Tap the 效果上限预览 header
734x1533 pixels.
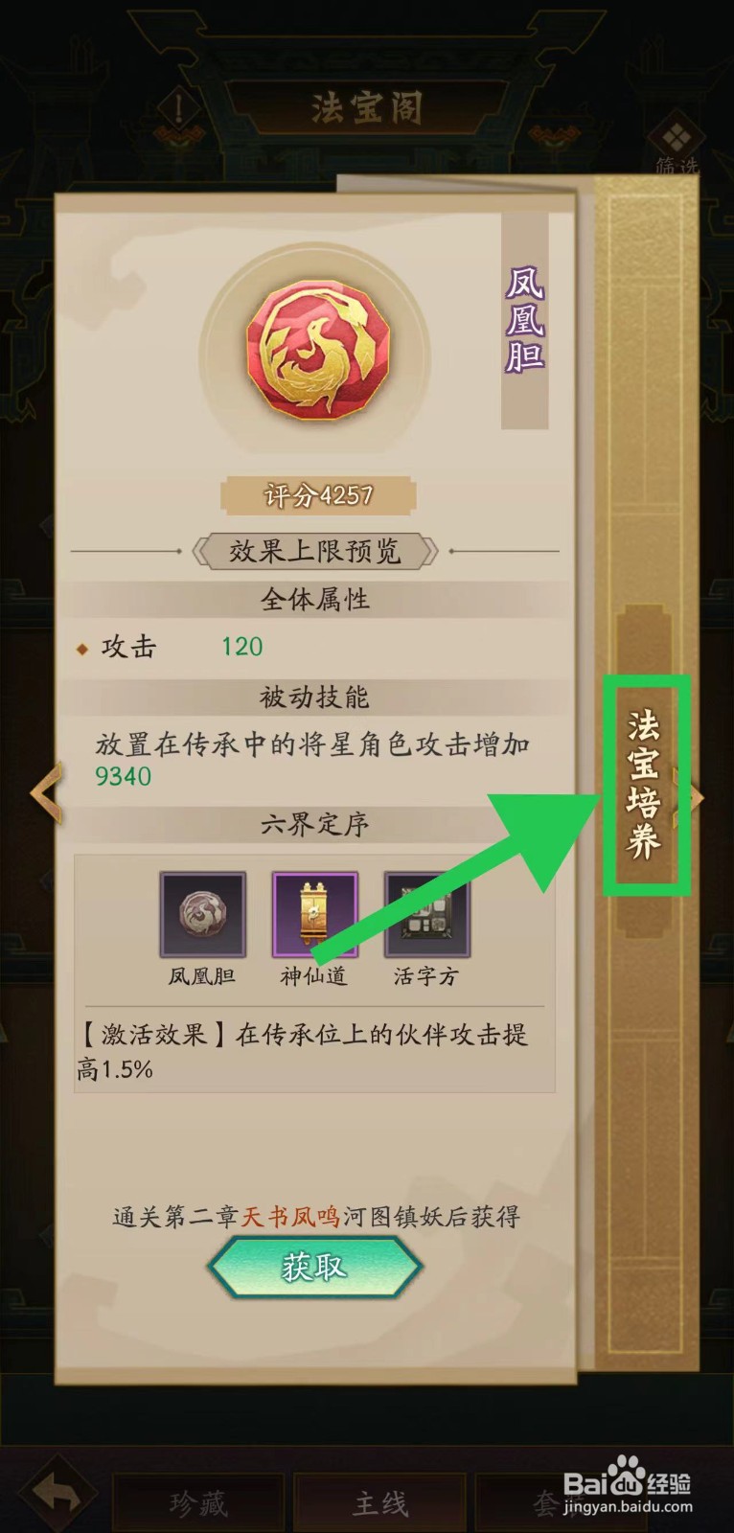tap(314, 551)
